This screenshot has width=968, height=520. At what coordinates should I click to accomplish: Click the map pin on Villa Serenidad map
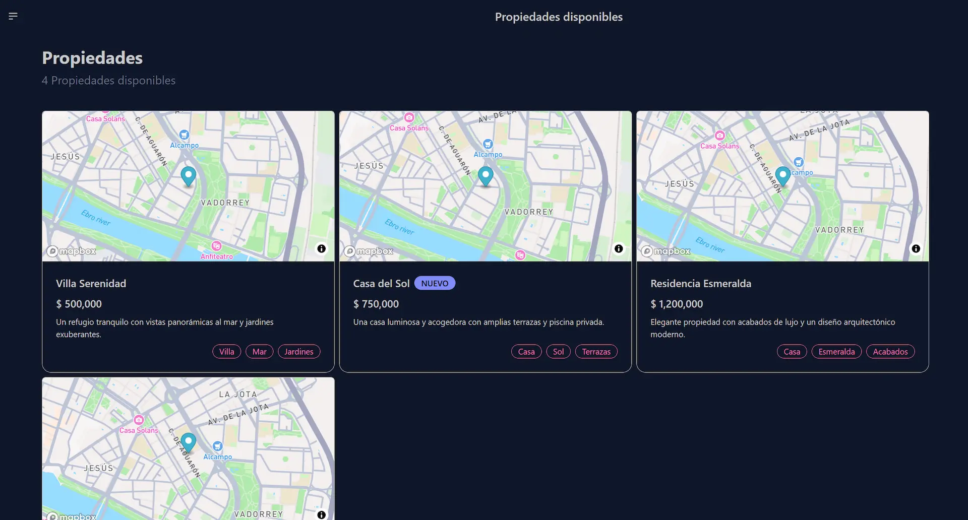click(188, 176)
